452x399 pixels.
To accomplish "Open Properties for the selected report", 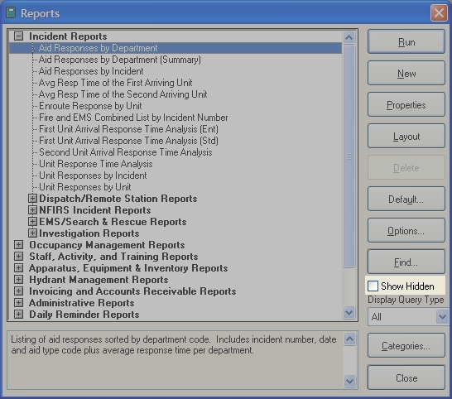I will 406,104.
